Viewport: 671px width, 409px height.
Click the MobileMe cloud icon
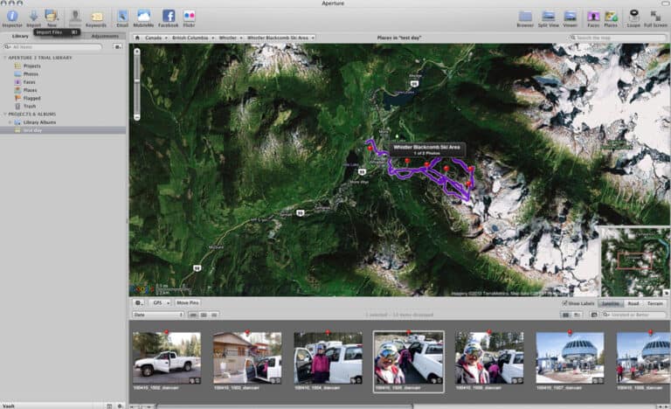pyautogui.click(x=143, y=16)
